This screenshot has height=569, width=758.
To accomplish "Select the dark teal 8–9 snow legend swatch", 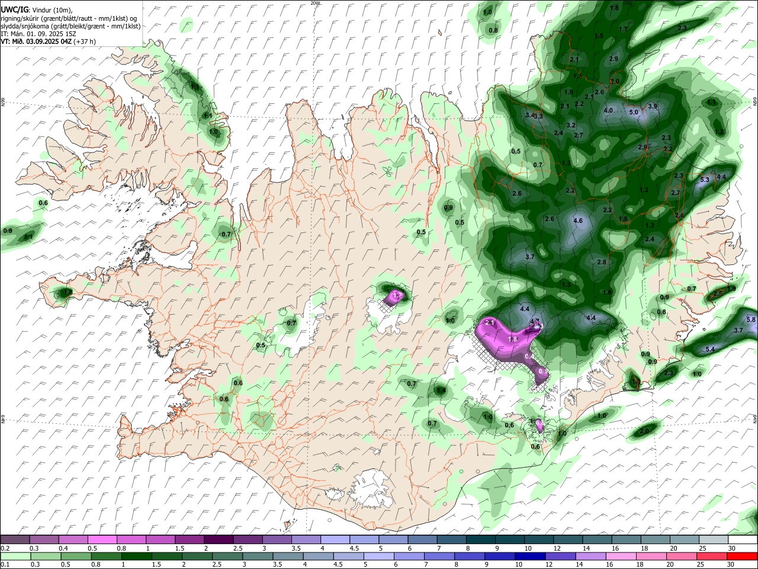I will (x=481, y=540).
